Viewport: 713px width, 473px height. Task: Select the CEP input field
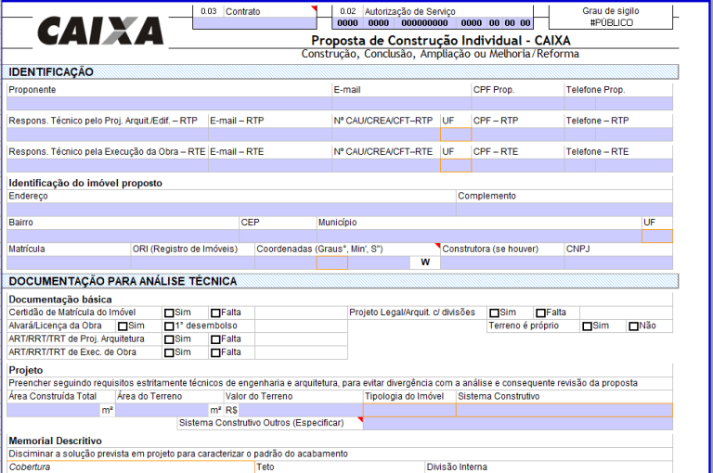[x=278, y=236]
